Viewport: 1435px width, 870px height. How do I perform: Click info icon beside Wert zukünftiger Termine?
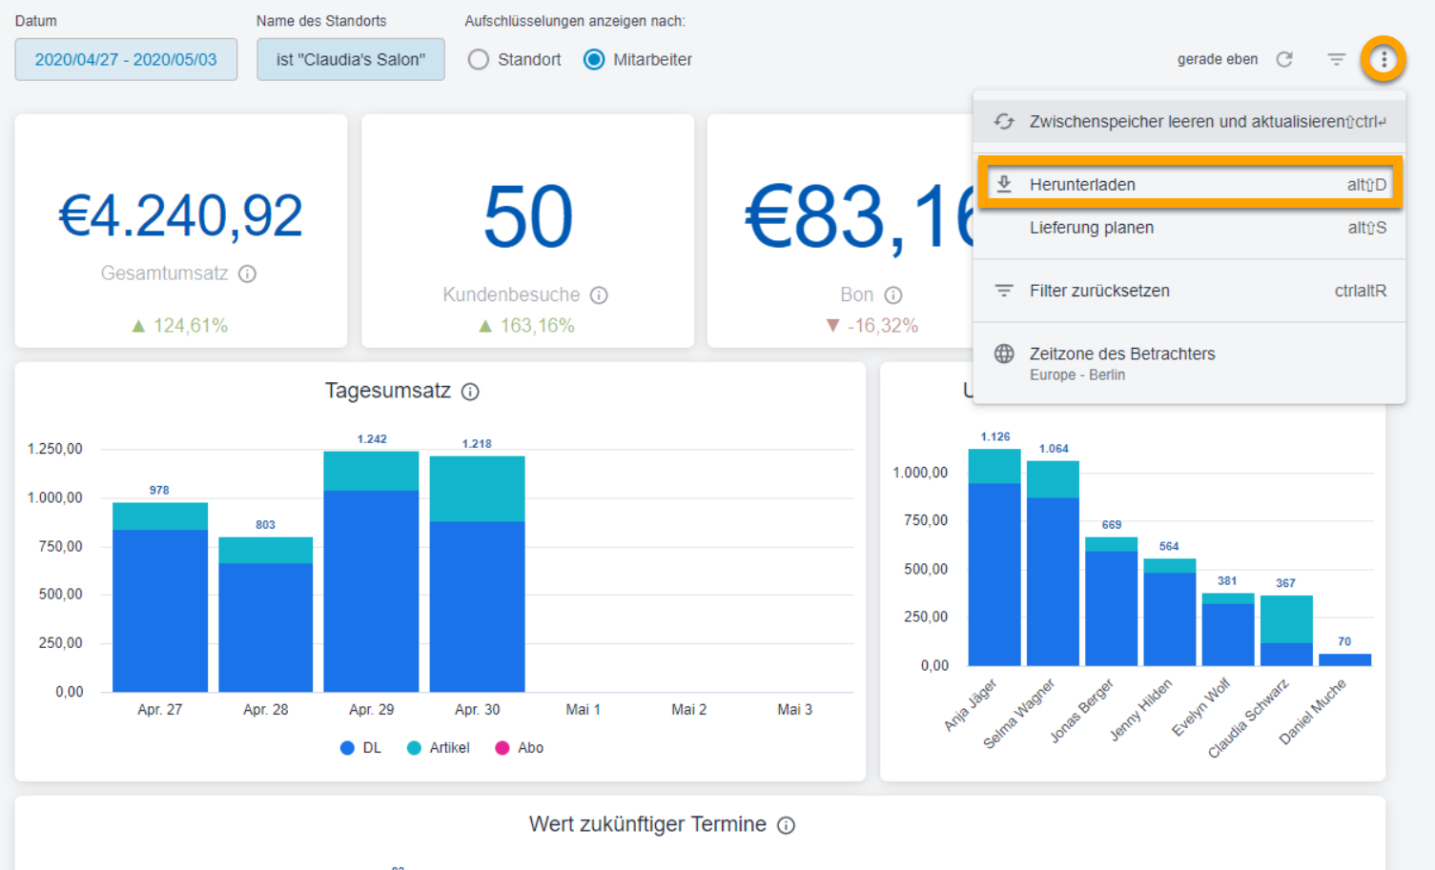tap(786, 825)
